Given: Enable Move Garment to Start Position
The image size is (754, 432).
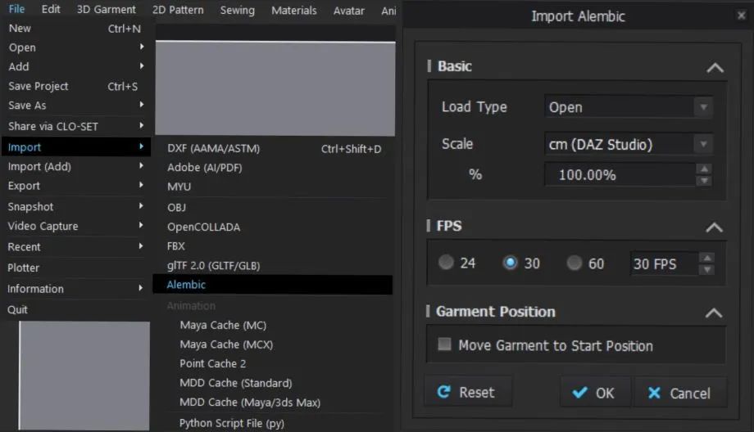Looking at the screenshot, I should click(x=445, y=345).
